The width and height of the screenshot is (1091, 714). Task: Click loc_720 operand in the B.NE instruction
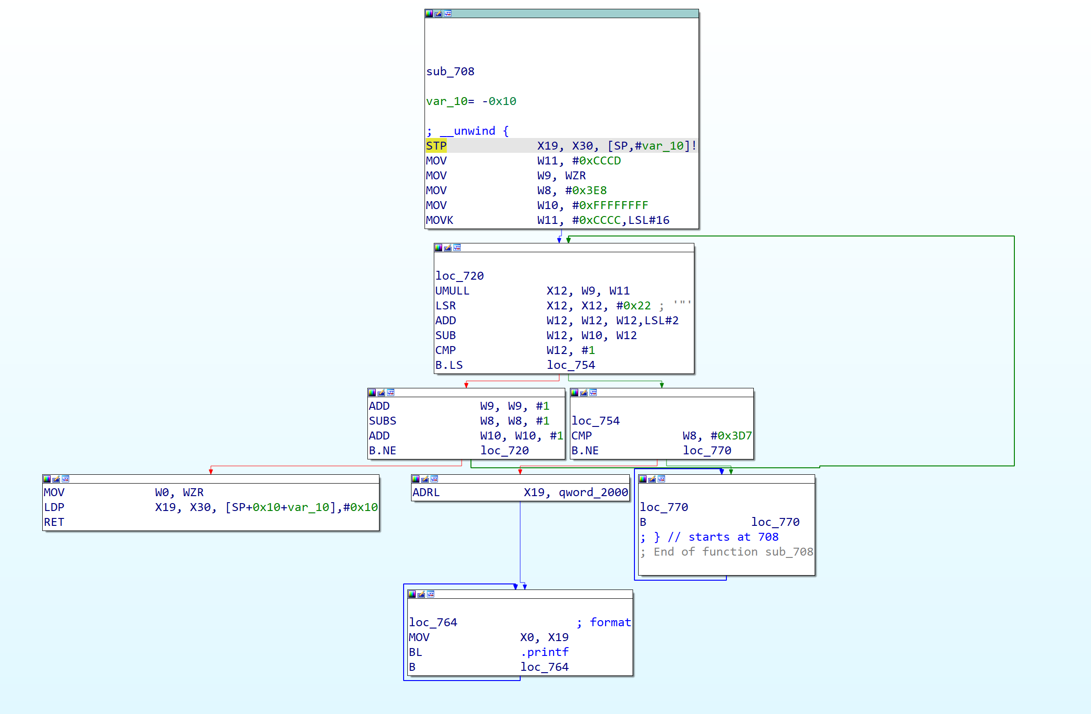coord(504,451)
